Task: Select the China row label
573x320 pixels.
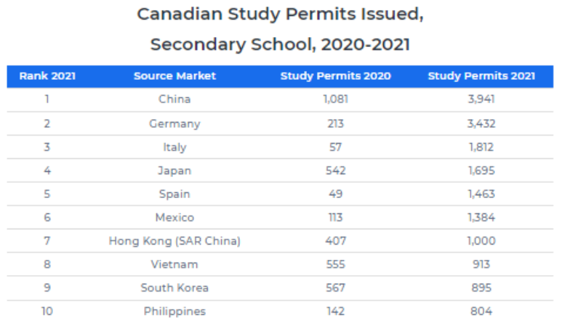Action: click(x=175, y=99)
